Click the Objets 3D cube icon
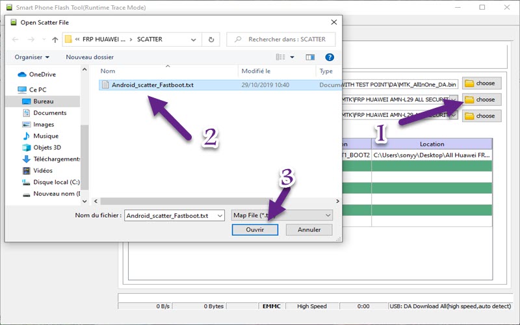 [26, 148]
